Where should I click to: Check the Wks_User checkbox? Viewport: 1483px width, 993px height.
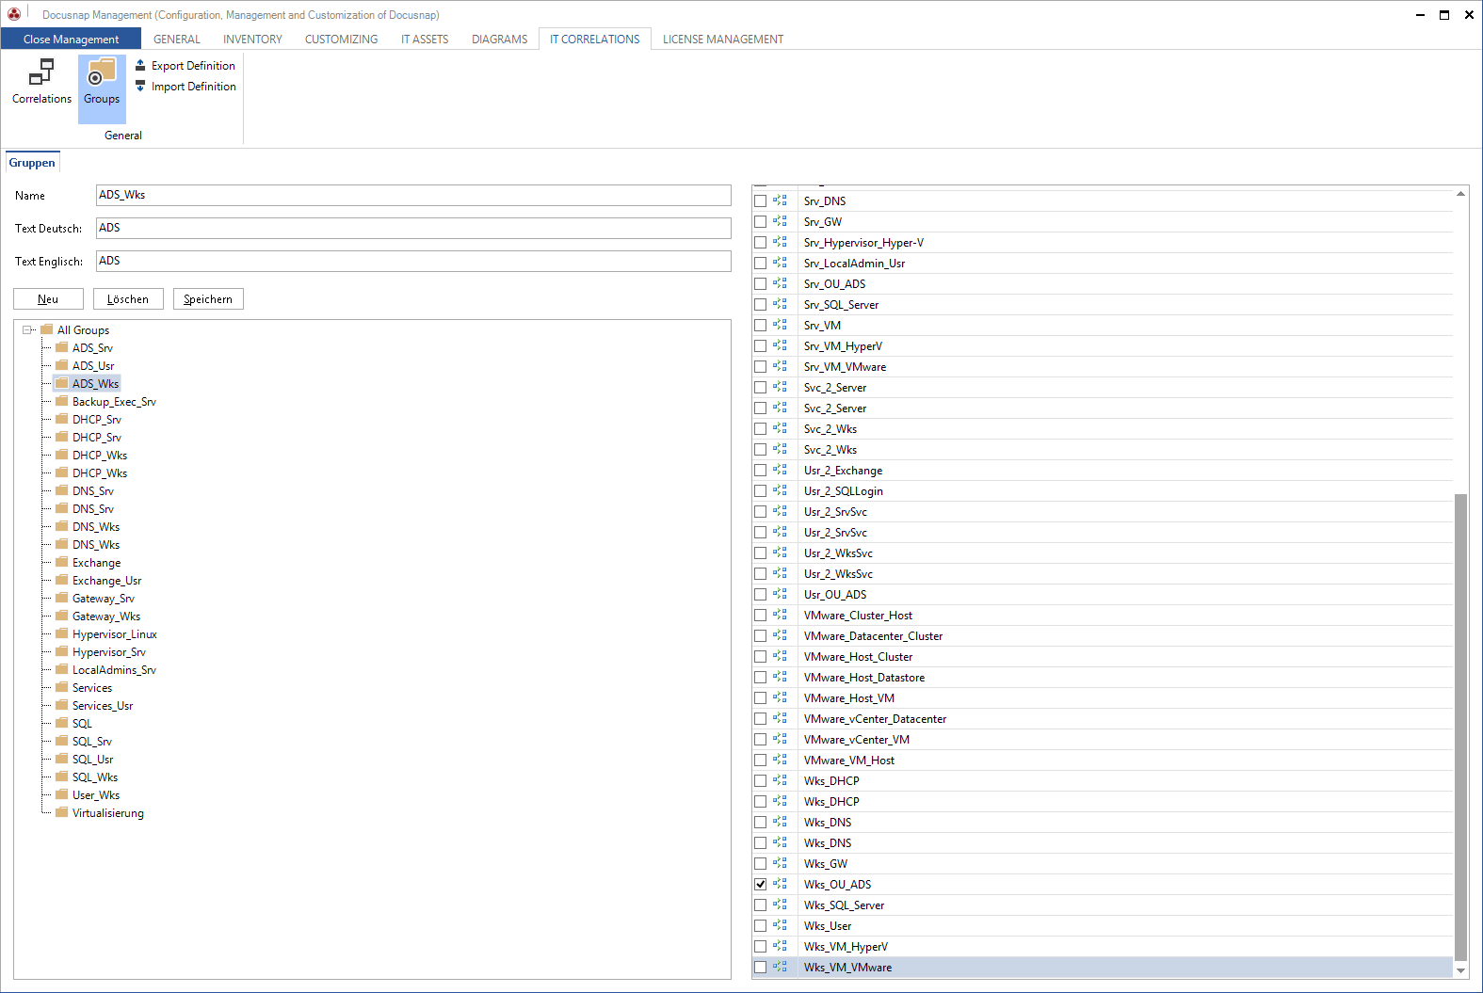(x=760, y=926)
